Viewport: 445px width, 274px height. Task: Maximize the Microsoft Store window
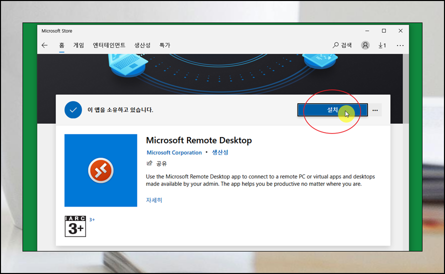pyautogui.click(x=383, y=30)
